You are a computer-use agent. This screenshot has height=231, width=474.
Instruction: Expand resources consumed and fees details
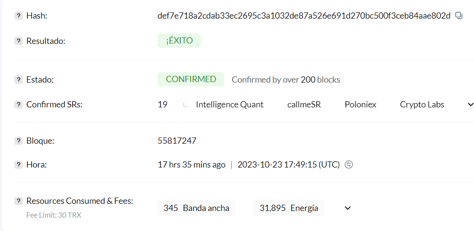(348, 208)
